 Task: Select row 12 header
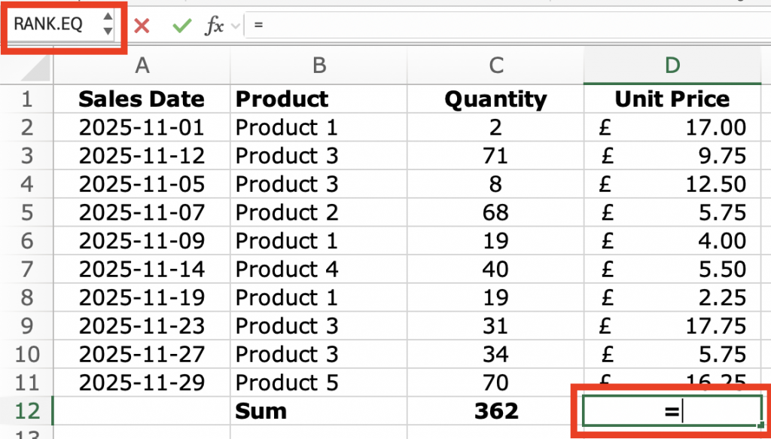[26, 411]
